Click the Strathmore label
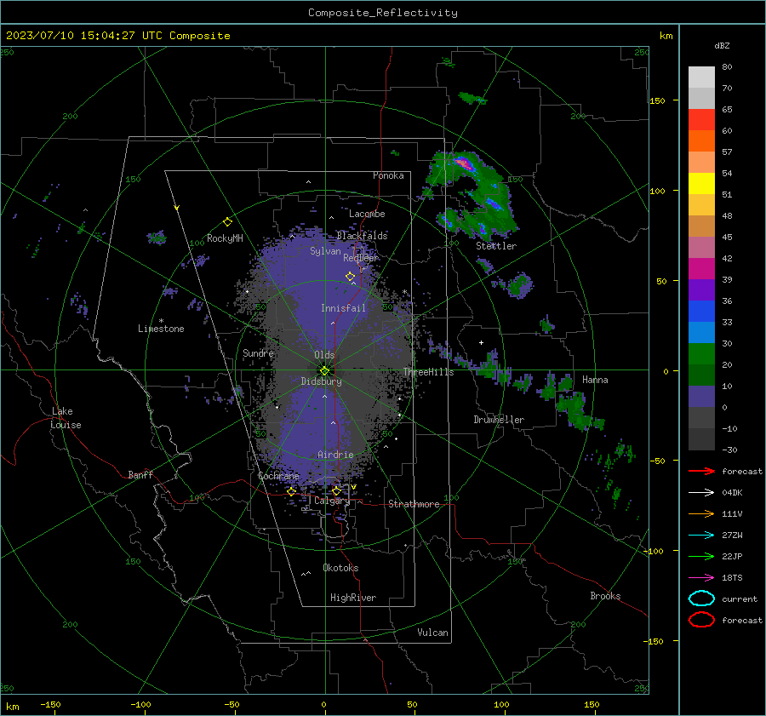Viewport: 766px width, 716px height. 414,504
